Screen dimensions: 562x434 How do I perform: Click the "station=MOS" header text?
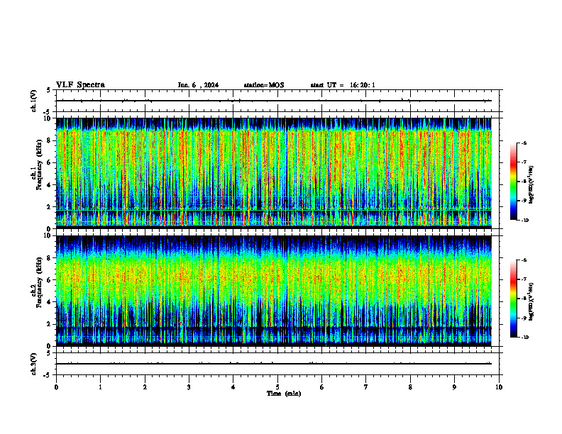[264, 85]
